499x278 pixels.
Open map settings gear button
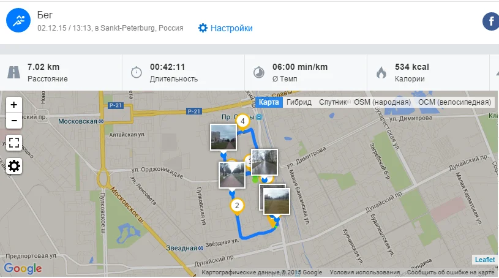[14, 166]
